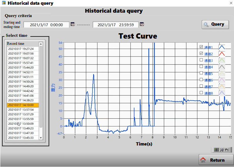Activate the graph zoom magnifier tool
Image resolution: width=234 pixels, height=167 pixels.
coord(221,150)
